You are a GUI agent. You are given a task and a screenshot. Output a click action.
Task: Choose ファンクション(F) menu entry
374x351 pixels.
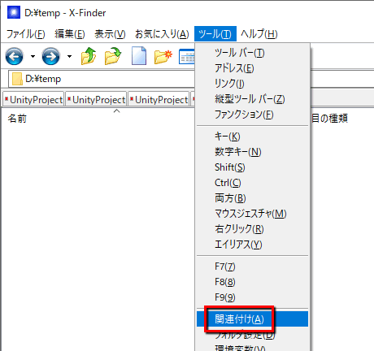252,115
